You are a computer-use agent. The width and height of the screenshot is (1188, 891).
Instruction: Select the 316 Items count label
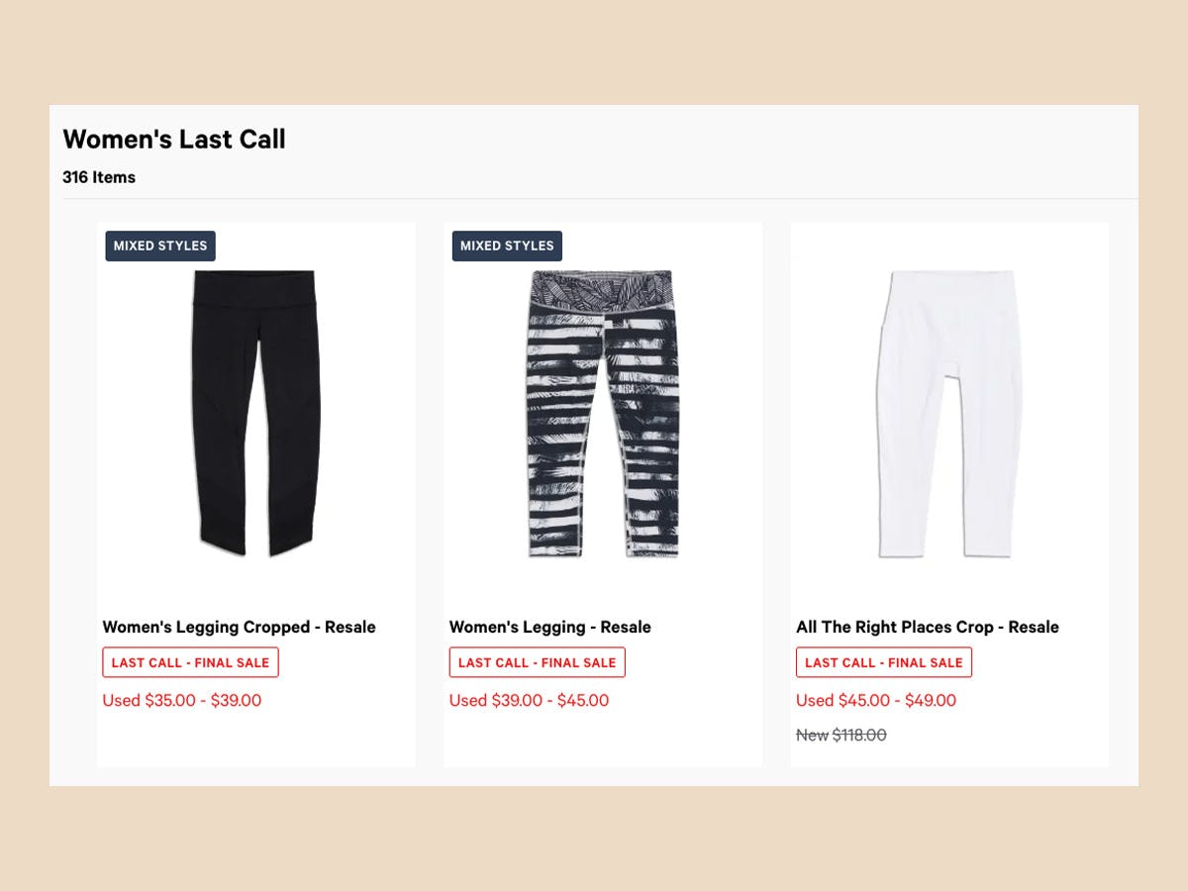(x=99, y=176)
